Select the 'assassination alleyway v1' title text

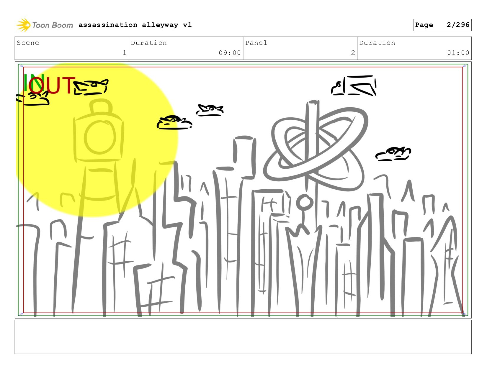coord(135,25)
